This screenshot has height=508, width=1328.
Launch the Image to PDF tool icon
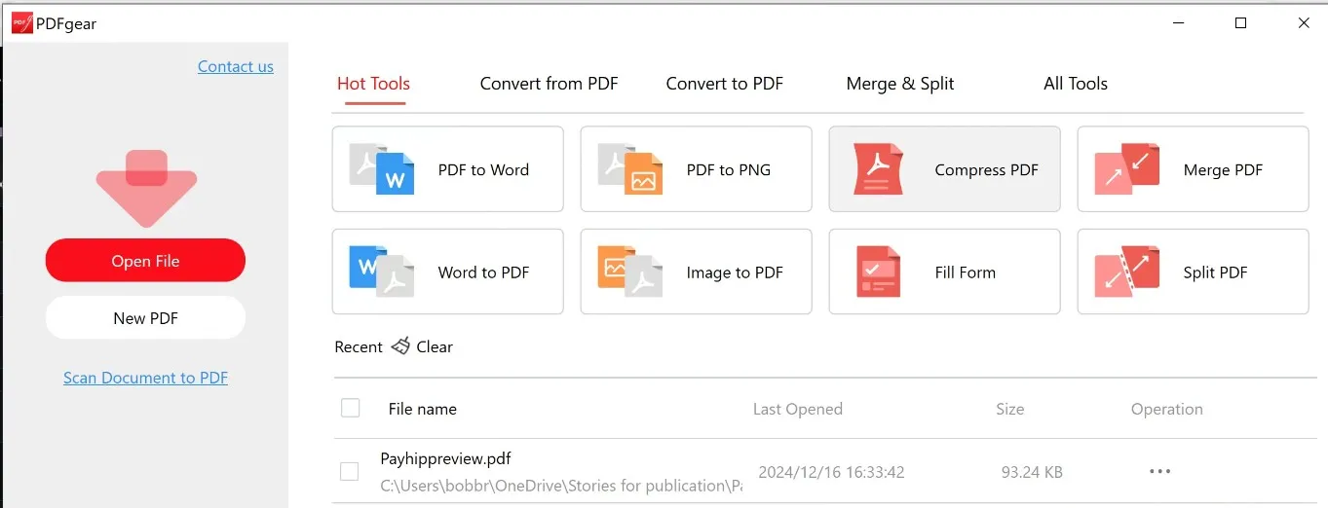click(630, 272)
